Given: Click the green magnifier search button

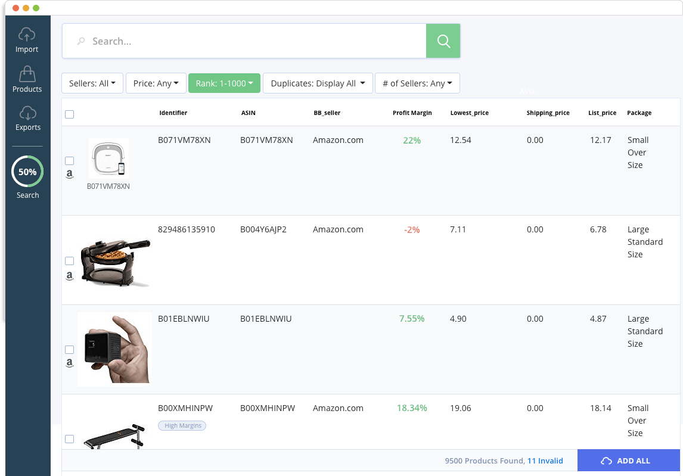Looking at the screenshot, I should point(443,41).
